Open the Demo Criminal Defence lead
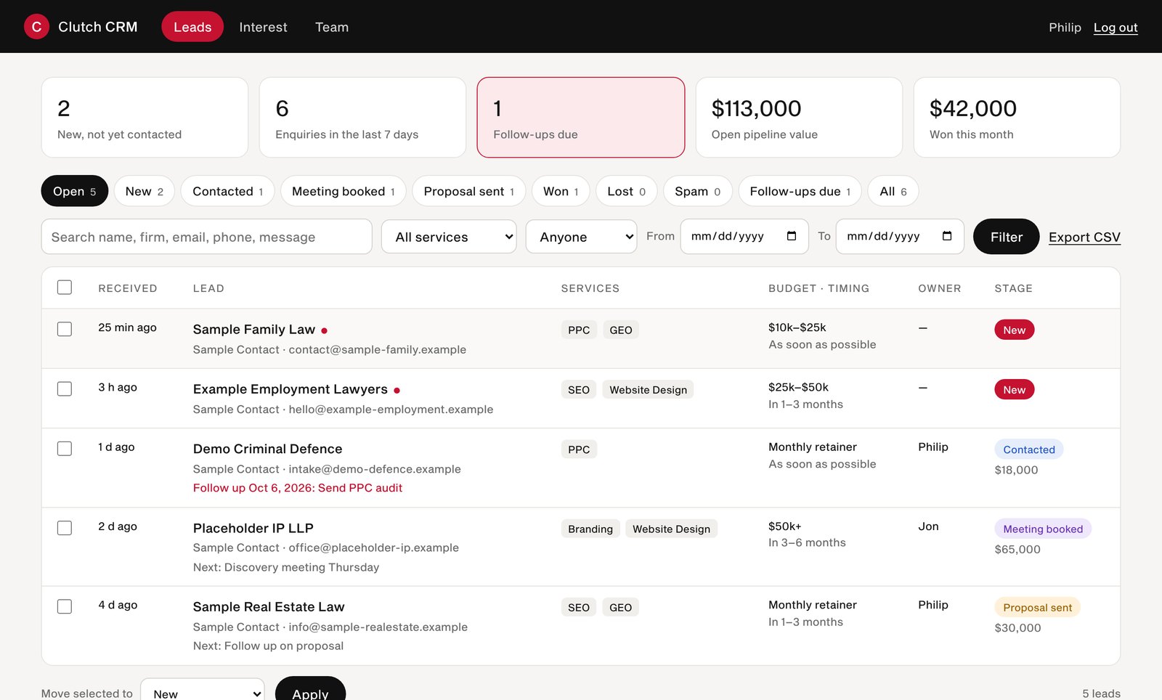Image resolution: width=1162 pixels, height=700 pixels. (x=267, y=449)
